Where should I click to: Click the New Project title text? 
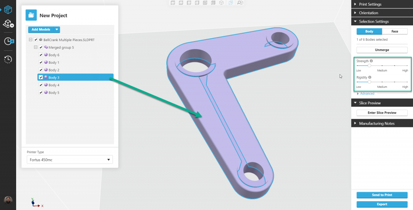(x=53, y=16)
